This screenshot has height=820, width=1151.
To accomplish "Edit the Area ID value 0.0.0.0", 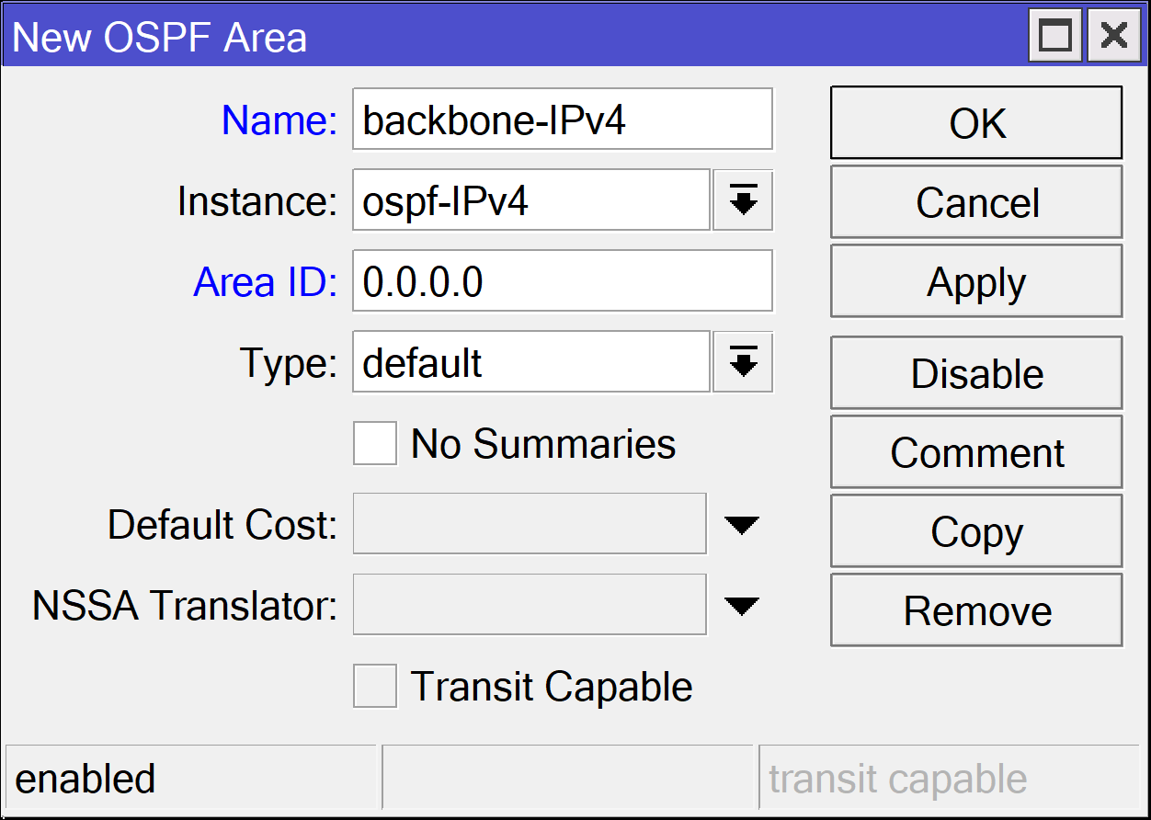I will [x=562, y=280].
